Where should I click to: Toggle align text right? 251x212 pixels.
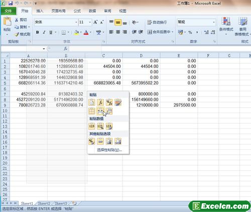click(124, 32)
